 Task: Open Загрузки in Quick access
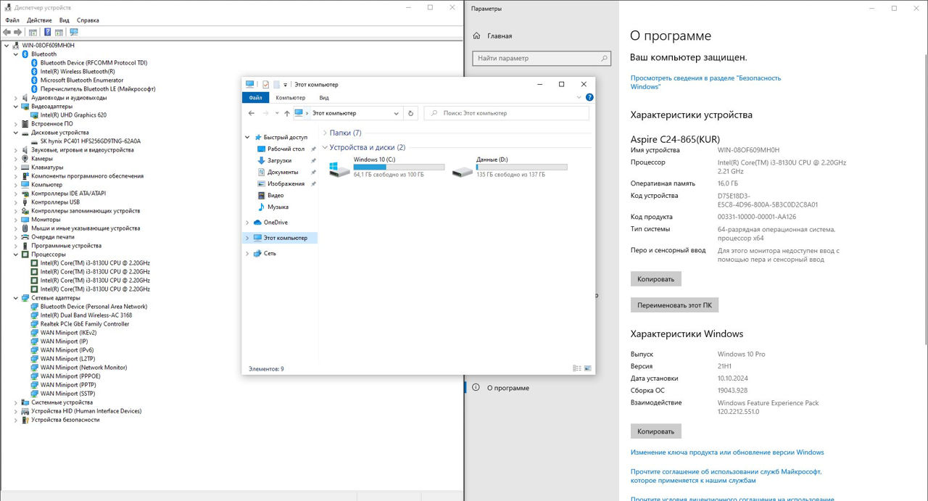279,160
